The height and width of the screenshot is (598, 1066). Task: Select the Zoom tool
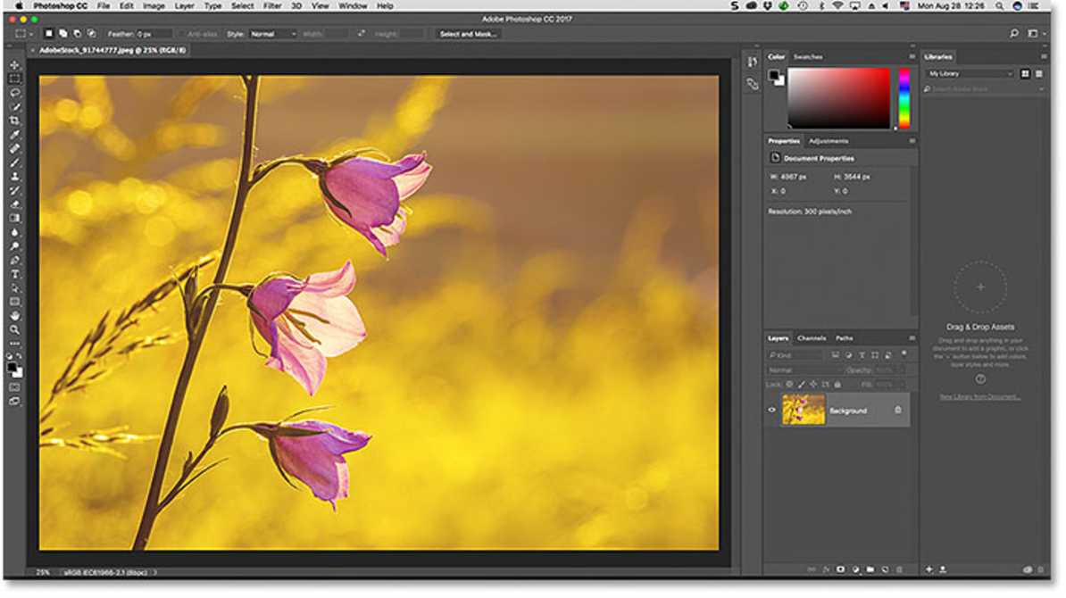point(13,328)
